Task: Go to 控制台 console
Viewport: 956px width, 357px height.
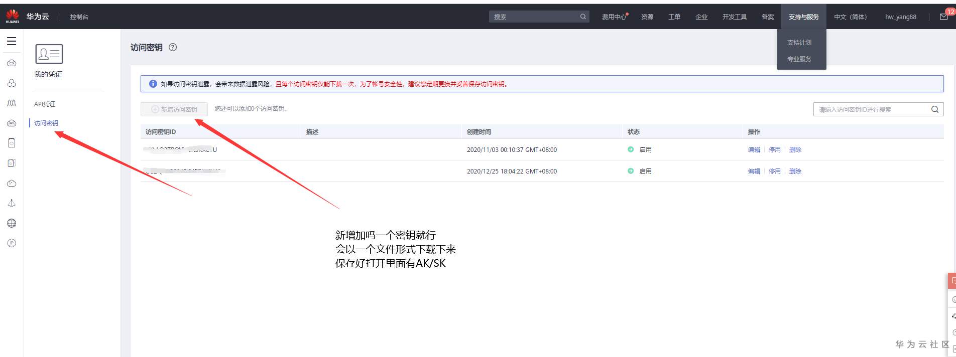Action: (x=79, y=17)
